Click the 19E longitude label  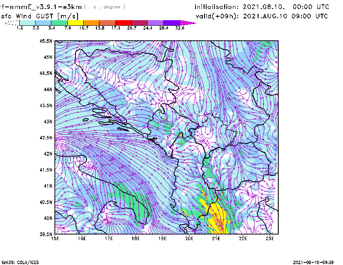(x=162, y=238)
